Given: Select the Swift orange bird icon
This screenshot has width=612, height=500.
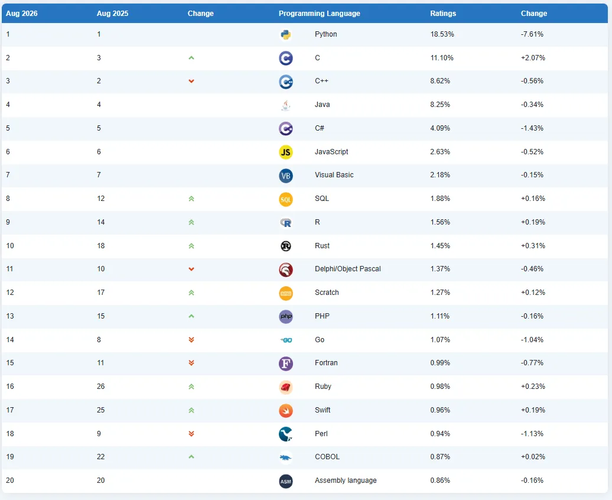Looking at the screenshot, I should click(286, 411).
